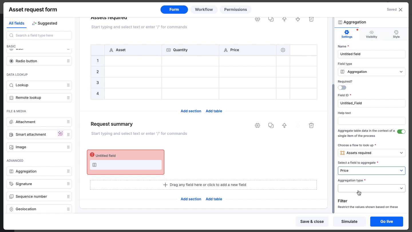This screenshot has height=232, width=412.
Task: Expand Select a field to aggregate dropdown
Action: click(x=371, y=171)
